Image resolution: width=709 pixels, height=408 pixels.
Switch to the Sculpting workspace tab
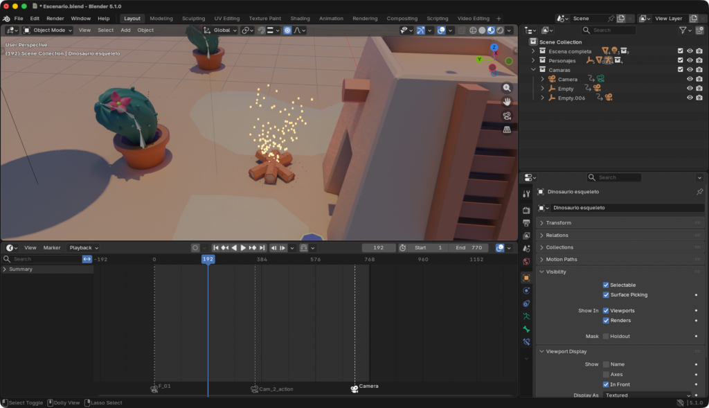193,19
